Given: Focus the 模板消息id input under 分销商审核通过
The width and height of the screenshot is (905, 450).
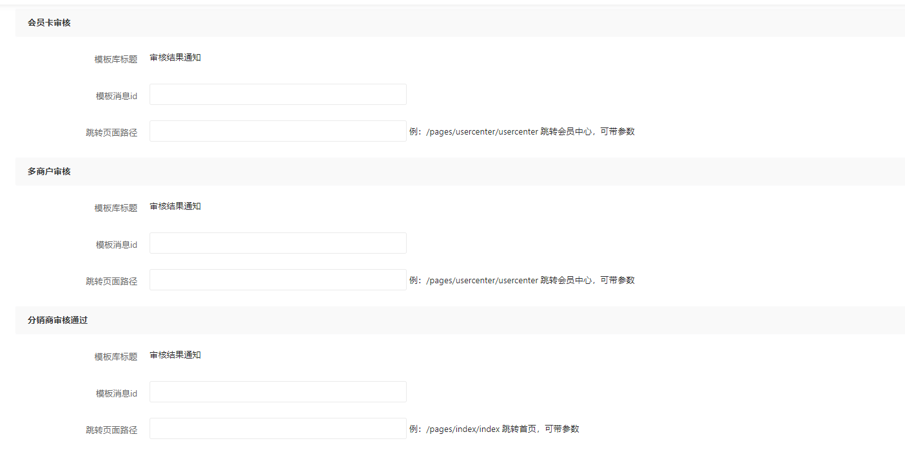Looking at the screenshot, I should [278, 392].
